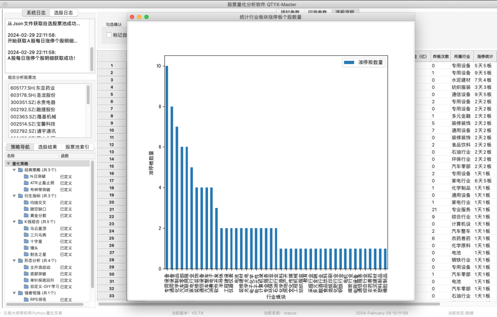Click the 所属行业 column header
The width and height of the screenshot is (497, 317).
(462, 57)
